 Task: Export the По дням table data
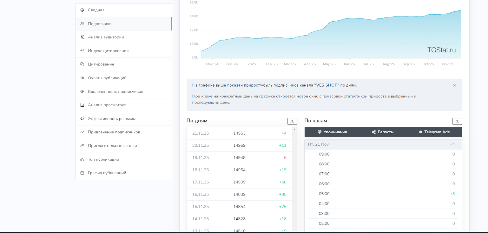[292, 121]
